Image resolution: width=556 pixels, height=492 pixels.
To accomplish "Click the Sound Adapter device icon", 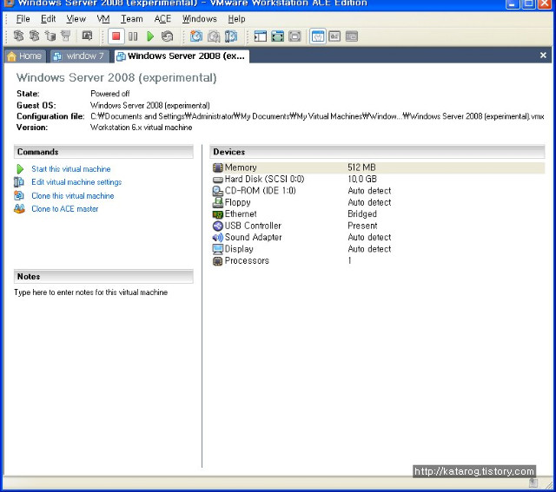I will 218,237.
